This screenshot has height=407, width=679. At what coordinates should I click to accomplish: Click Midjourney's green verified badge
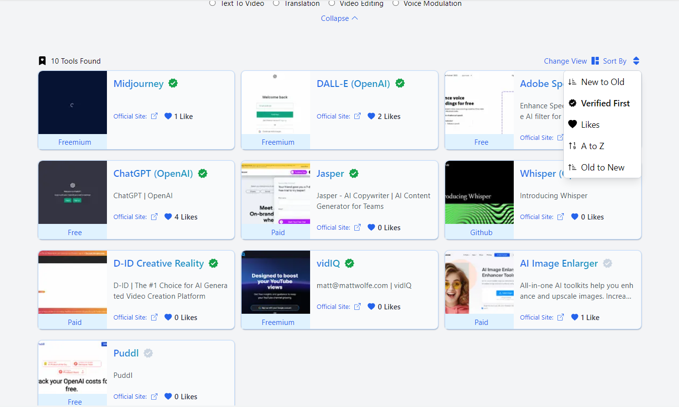(173, 83)
